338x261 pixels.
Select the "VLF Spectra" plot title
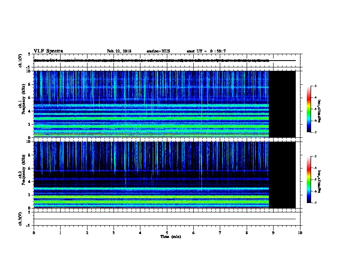pos(48,51)
